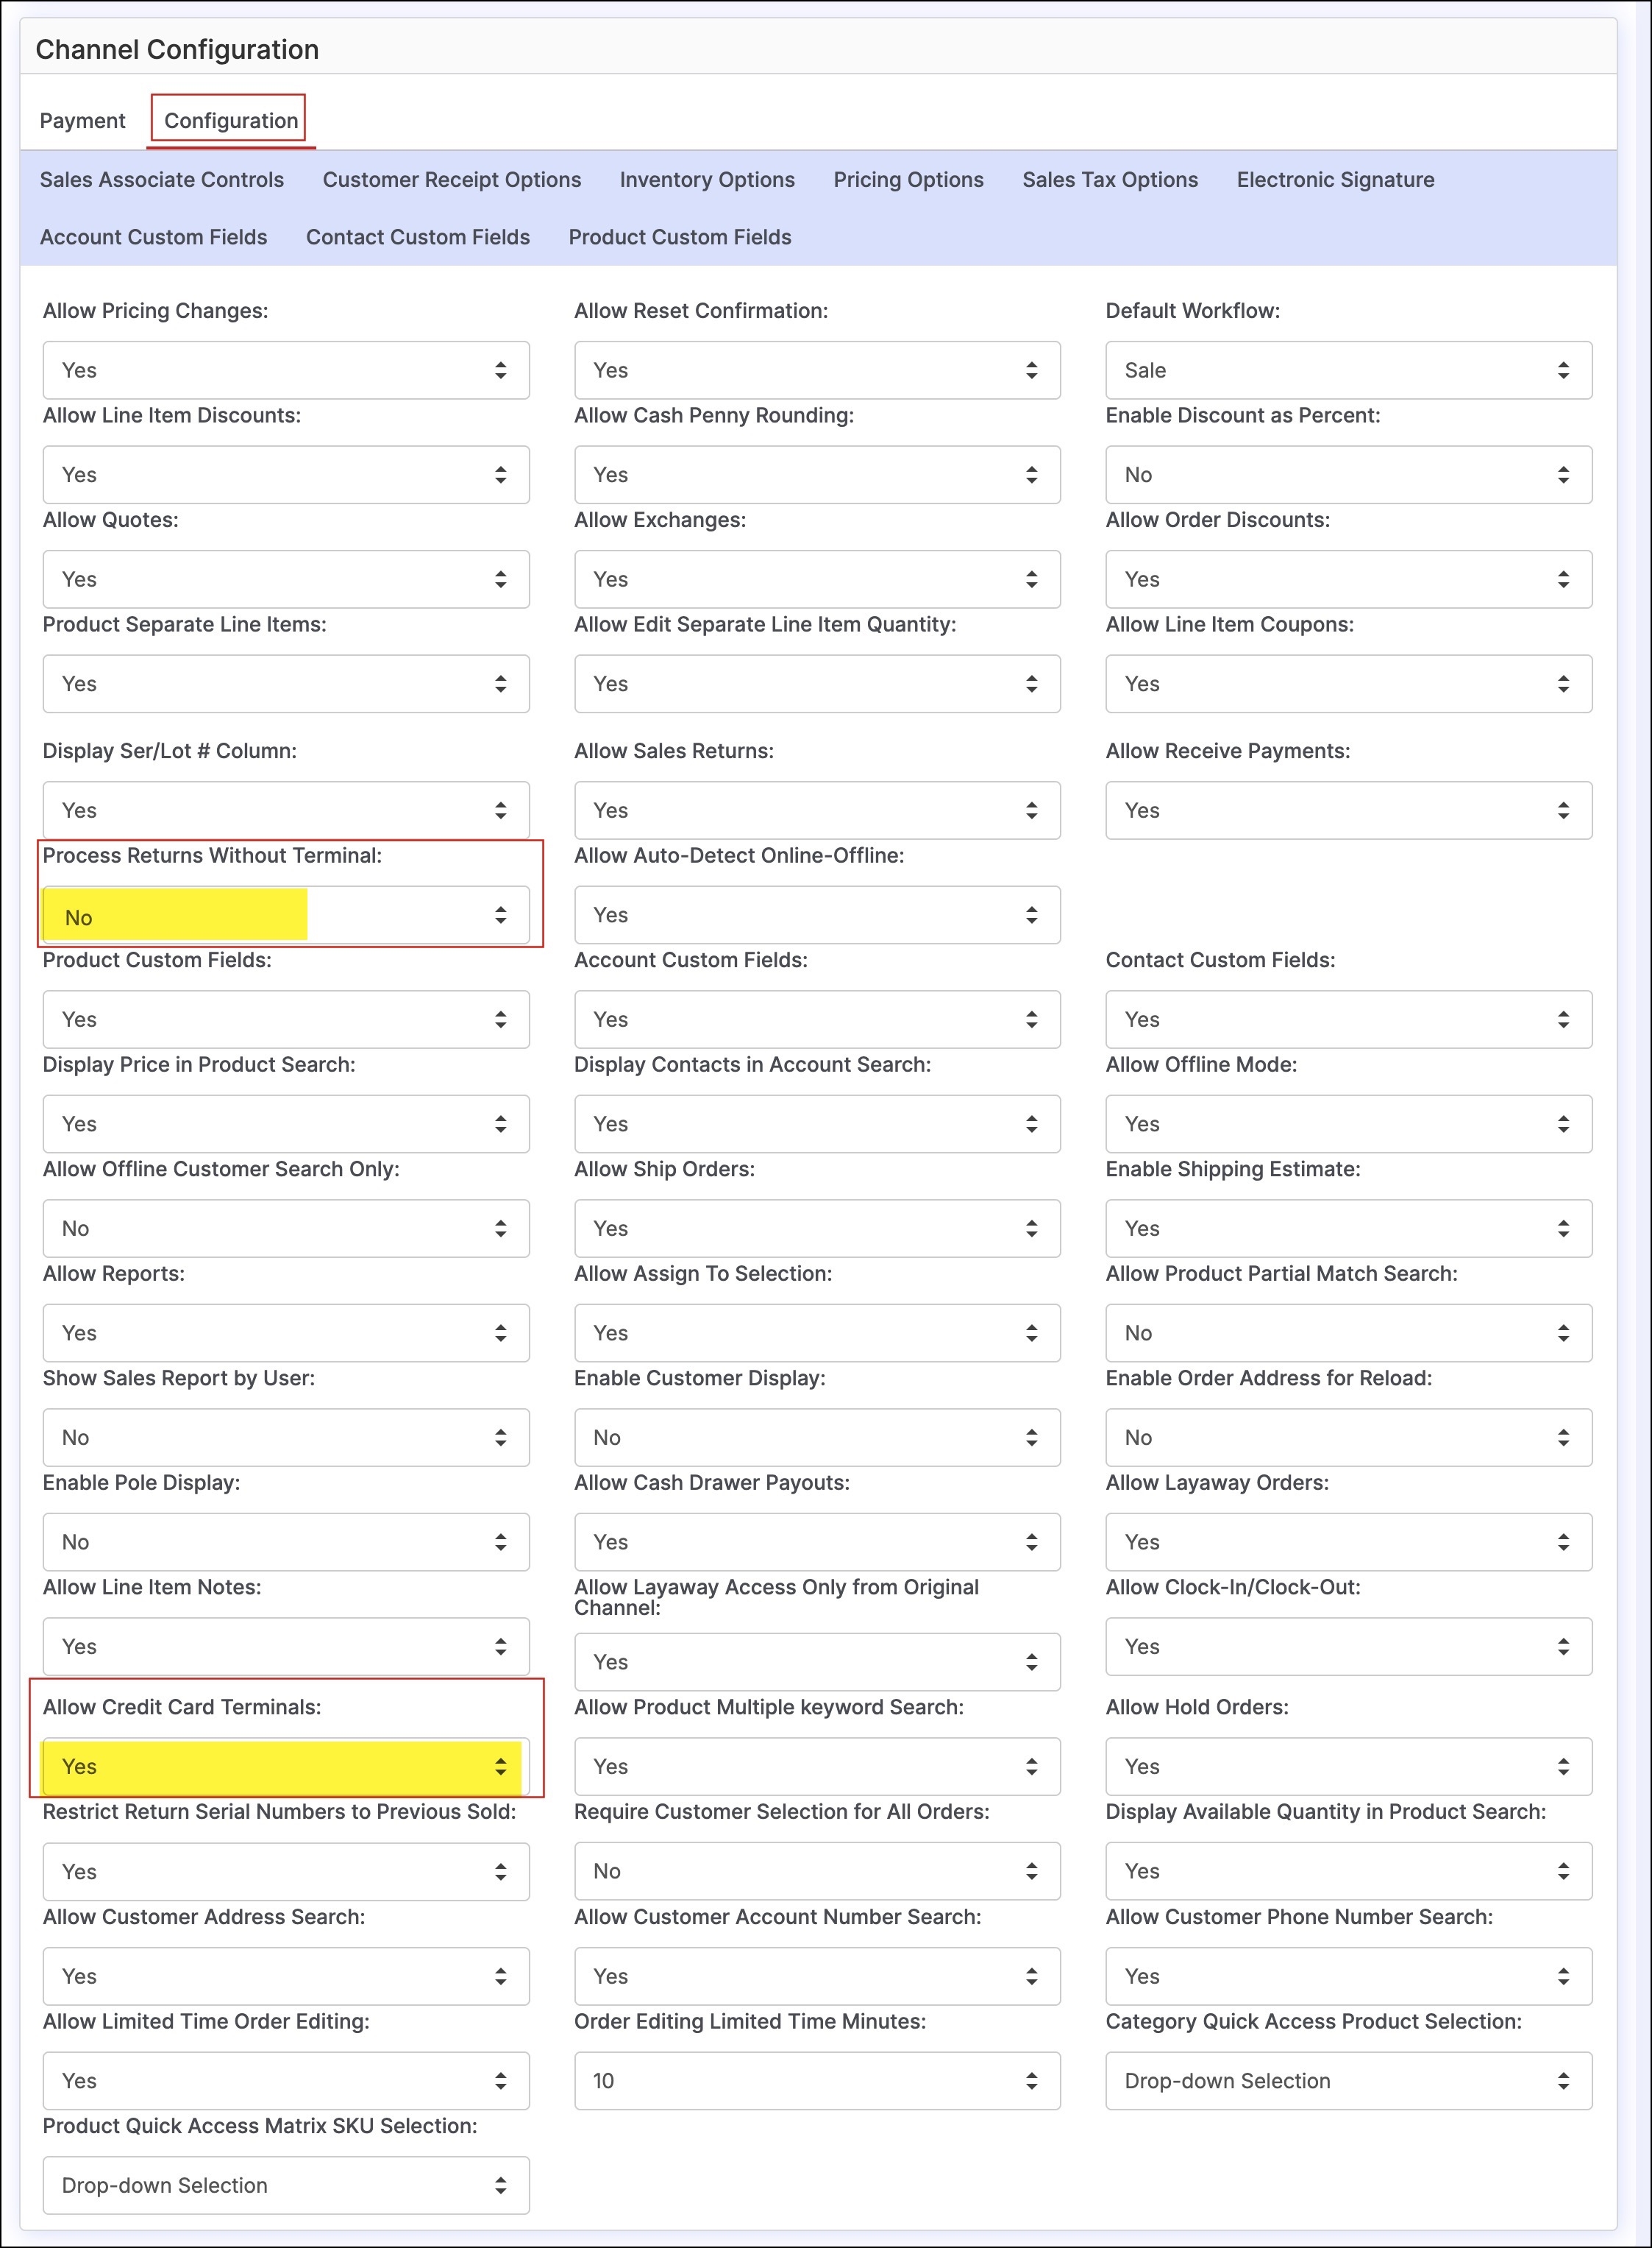The image size is (1652, 2248).
Task: Go to Customer Receipt Options
Action: point(451,180)
